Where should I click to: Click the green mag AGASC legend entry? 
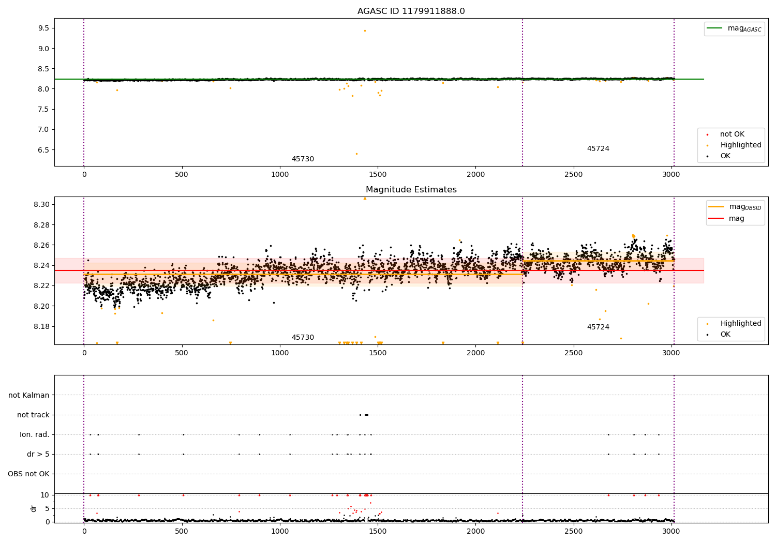734,28
